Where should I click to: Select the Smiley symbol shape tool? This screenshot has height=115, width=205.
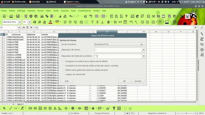coord(73,108)
